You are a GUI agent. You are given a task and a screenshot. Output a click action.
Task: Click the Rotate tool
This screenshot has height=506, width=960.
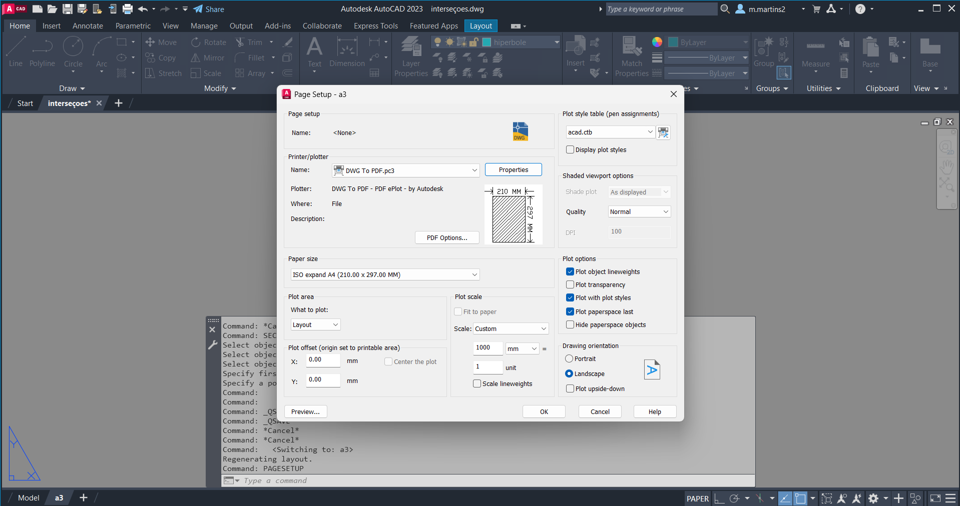[209, 42]
